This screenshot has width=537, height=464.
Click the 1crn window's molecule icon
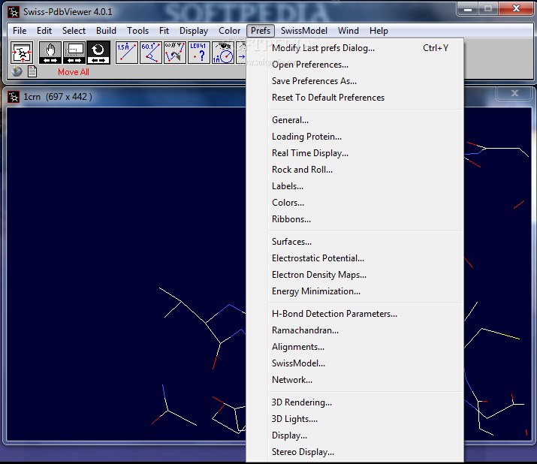14,97
